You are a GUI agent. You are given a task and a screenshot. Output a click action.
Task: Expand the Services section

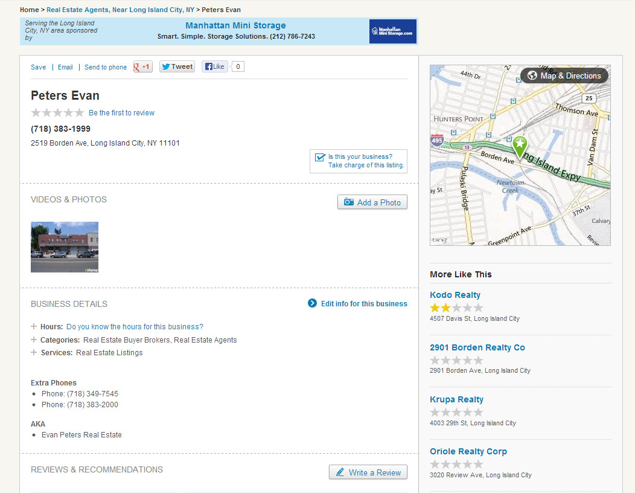click(x=34, y=353)
